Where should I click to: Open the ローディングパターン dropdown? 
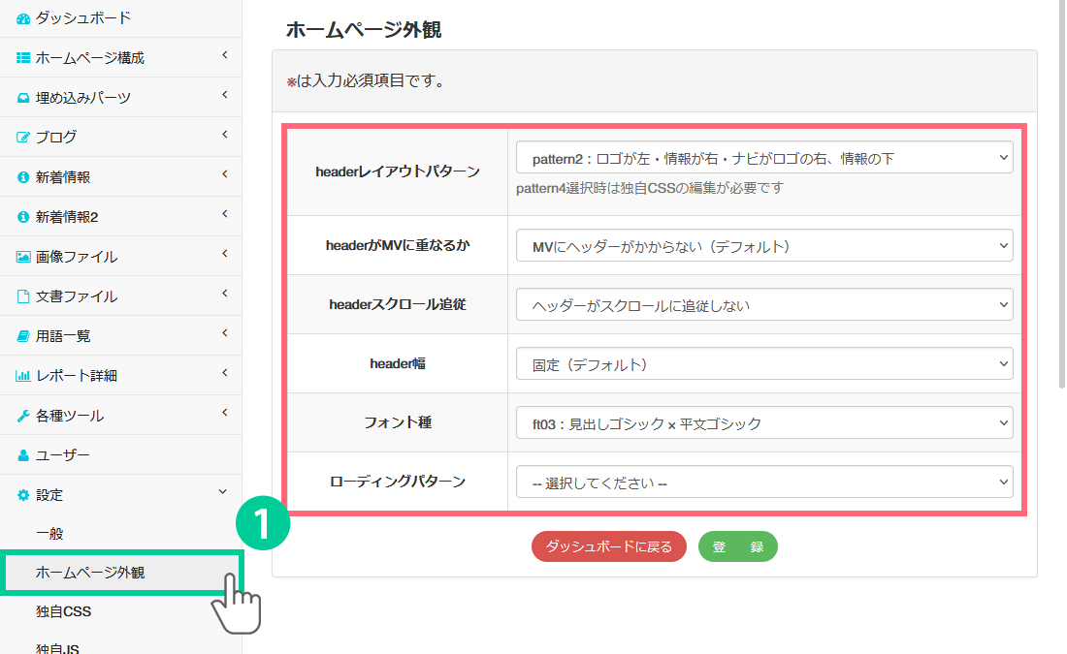[764, 483]
